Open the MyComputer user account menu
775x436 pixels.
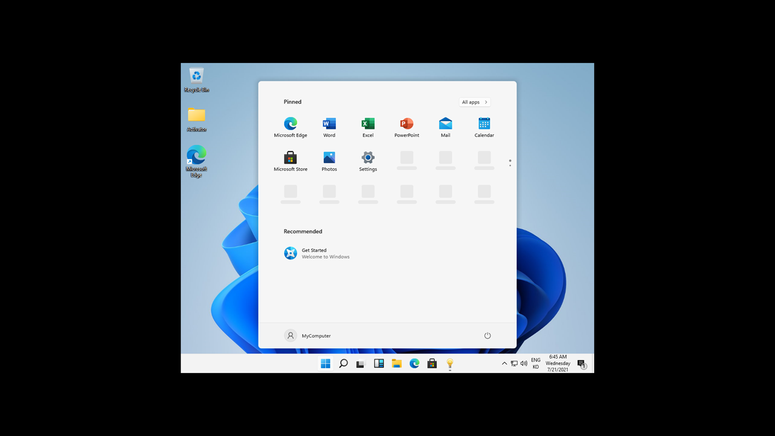308,335
